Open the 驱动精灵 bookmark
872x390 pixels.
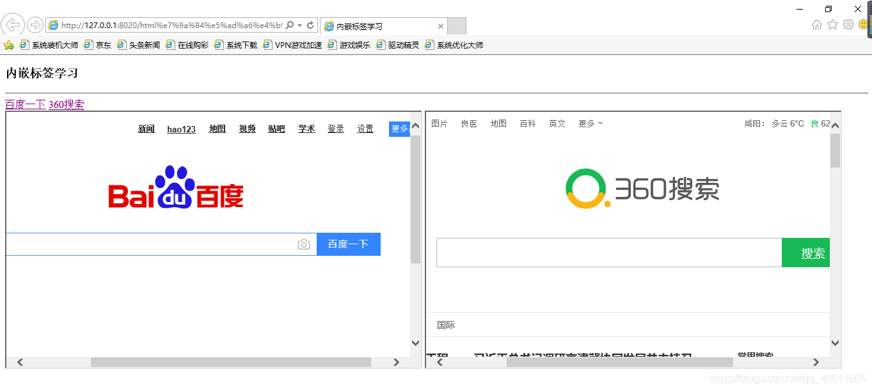(x=397, y=45)
